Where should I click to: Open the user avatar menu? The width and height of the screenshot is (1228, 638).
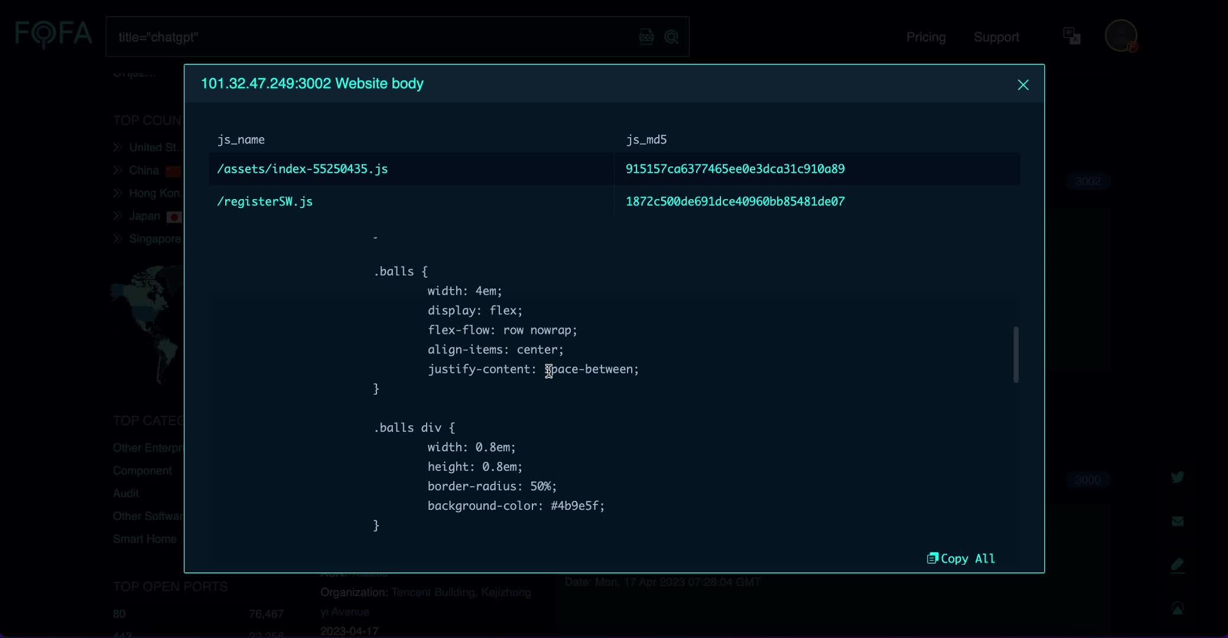(1121, 35)
